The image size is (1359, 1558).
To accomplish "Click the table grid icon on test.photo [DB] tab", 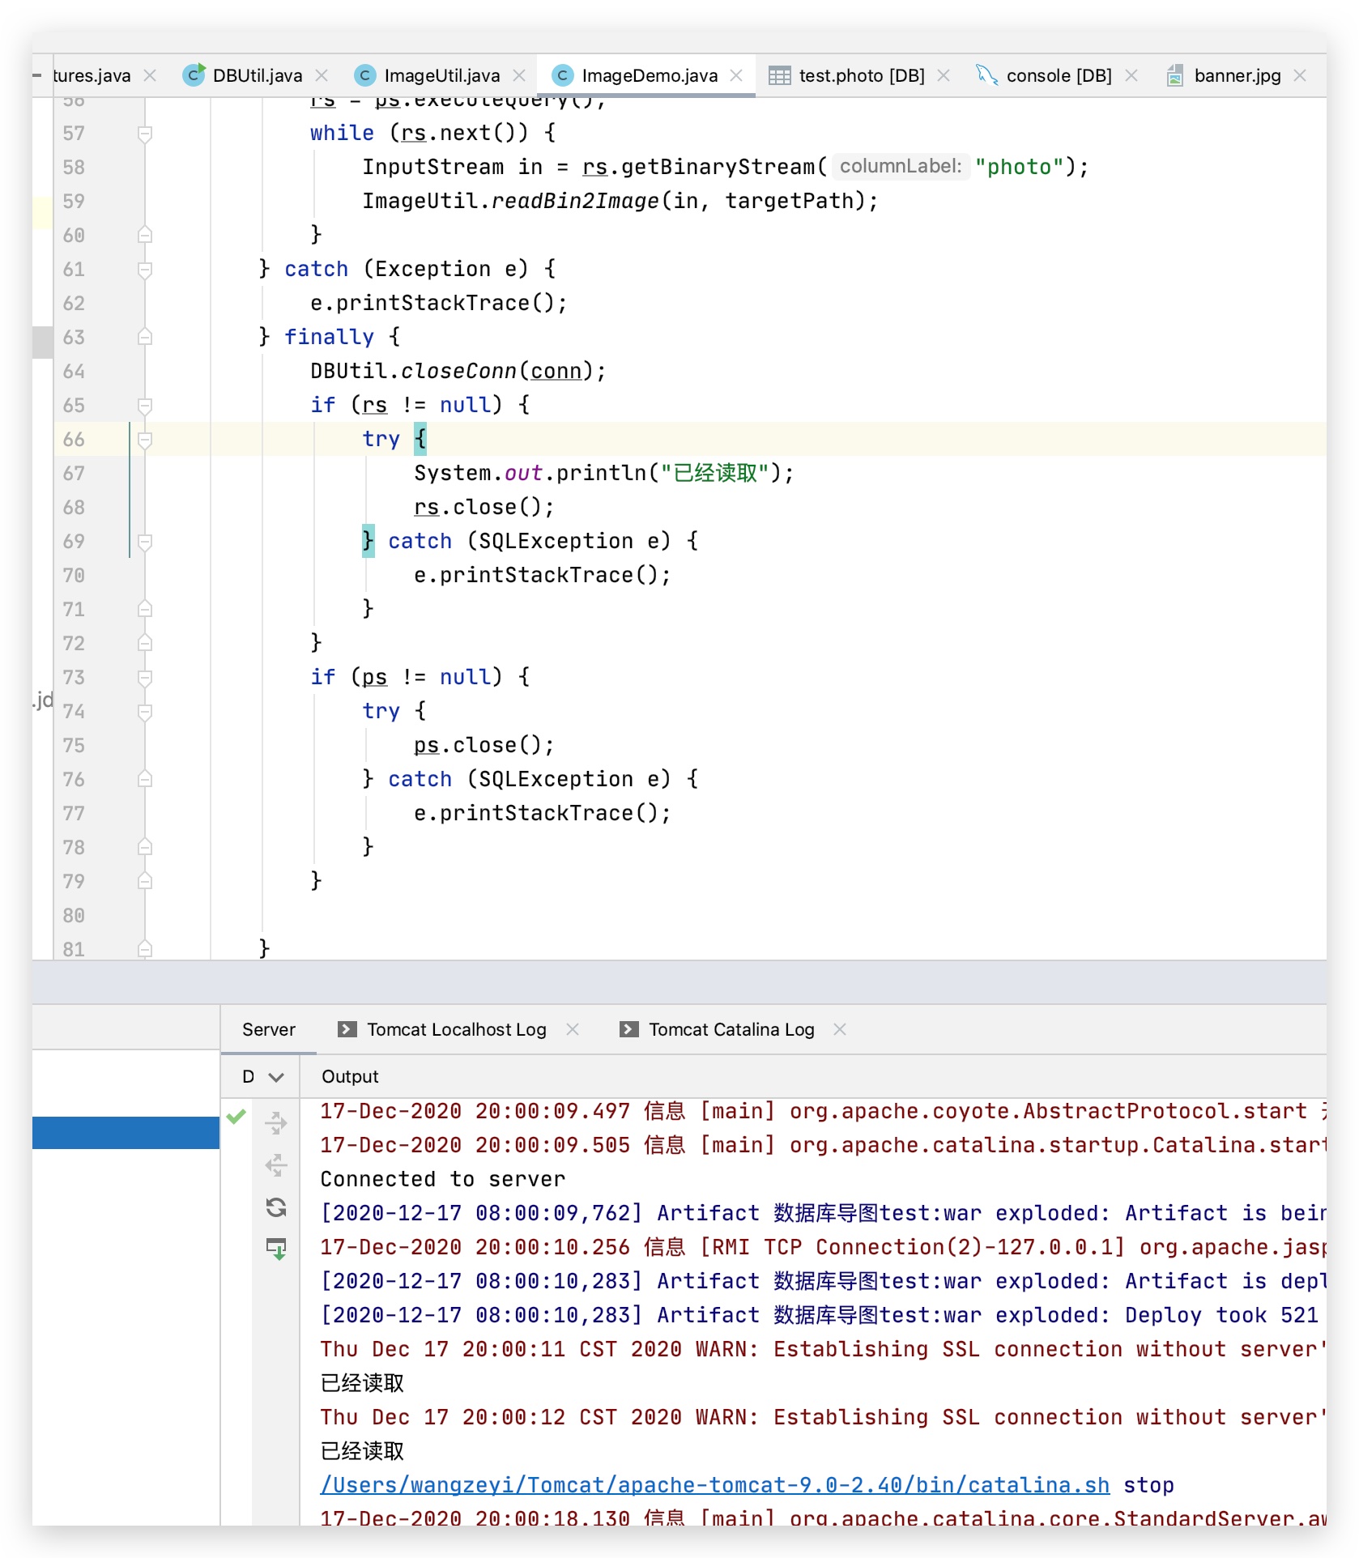I will (x=780, y=74).
